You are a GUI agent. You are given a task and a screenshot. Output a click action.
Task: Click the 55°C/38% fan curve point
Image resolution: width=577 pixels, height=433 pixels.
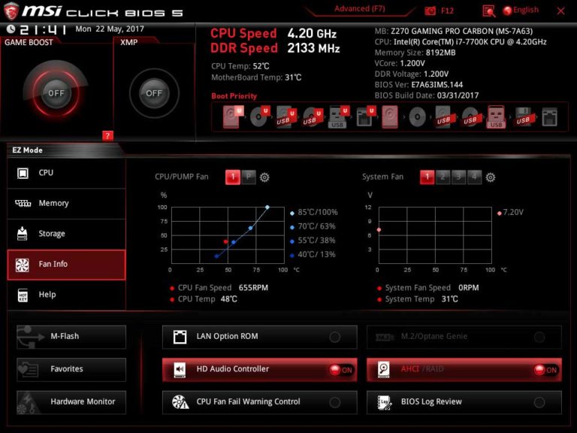[x=234, y=242]
